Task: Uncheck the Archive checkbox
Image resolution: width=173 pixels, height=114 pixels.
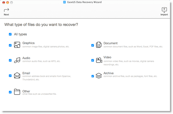Action: [x=93, y=76]
